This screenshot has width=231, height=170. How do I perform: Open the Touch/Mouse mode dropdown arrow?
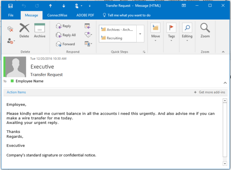tap(82, 6)
